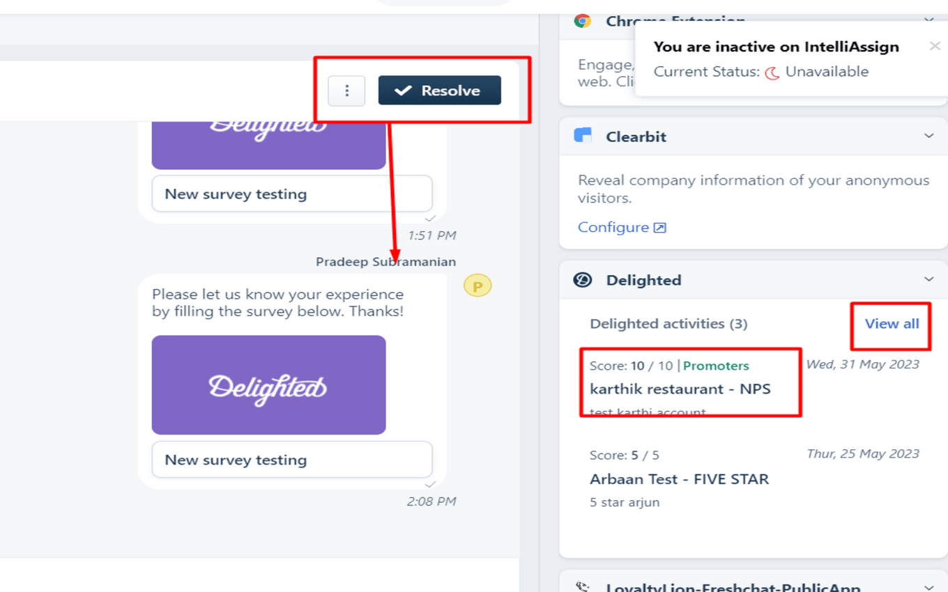948x592 pixels.
Task: Click Pradeep Subramanian's avatar initial
Action: pyautogui.click(x=477, y=285)
